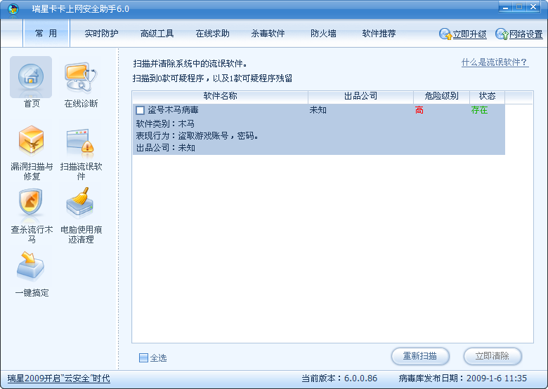The image size is (548, 389).
Task: Launch 漏洞扫描与修复 vulnerability scan icon
Action: point(31,140)
